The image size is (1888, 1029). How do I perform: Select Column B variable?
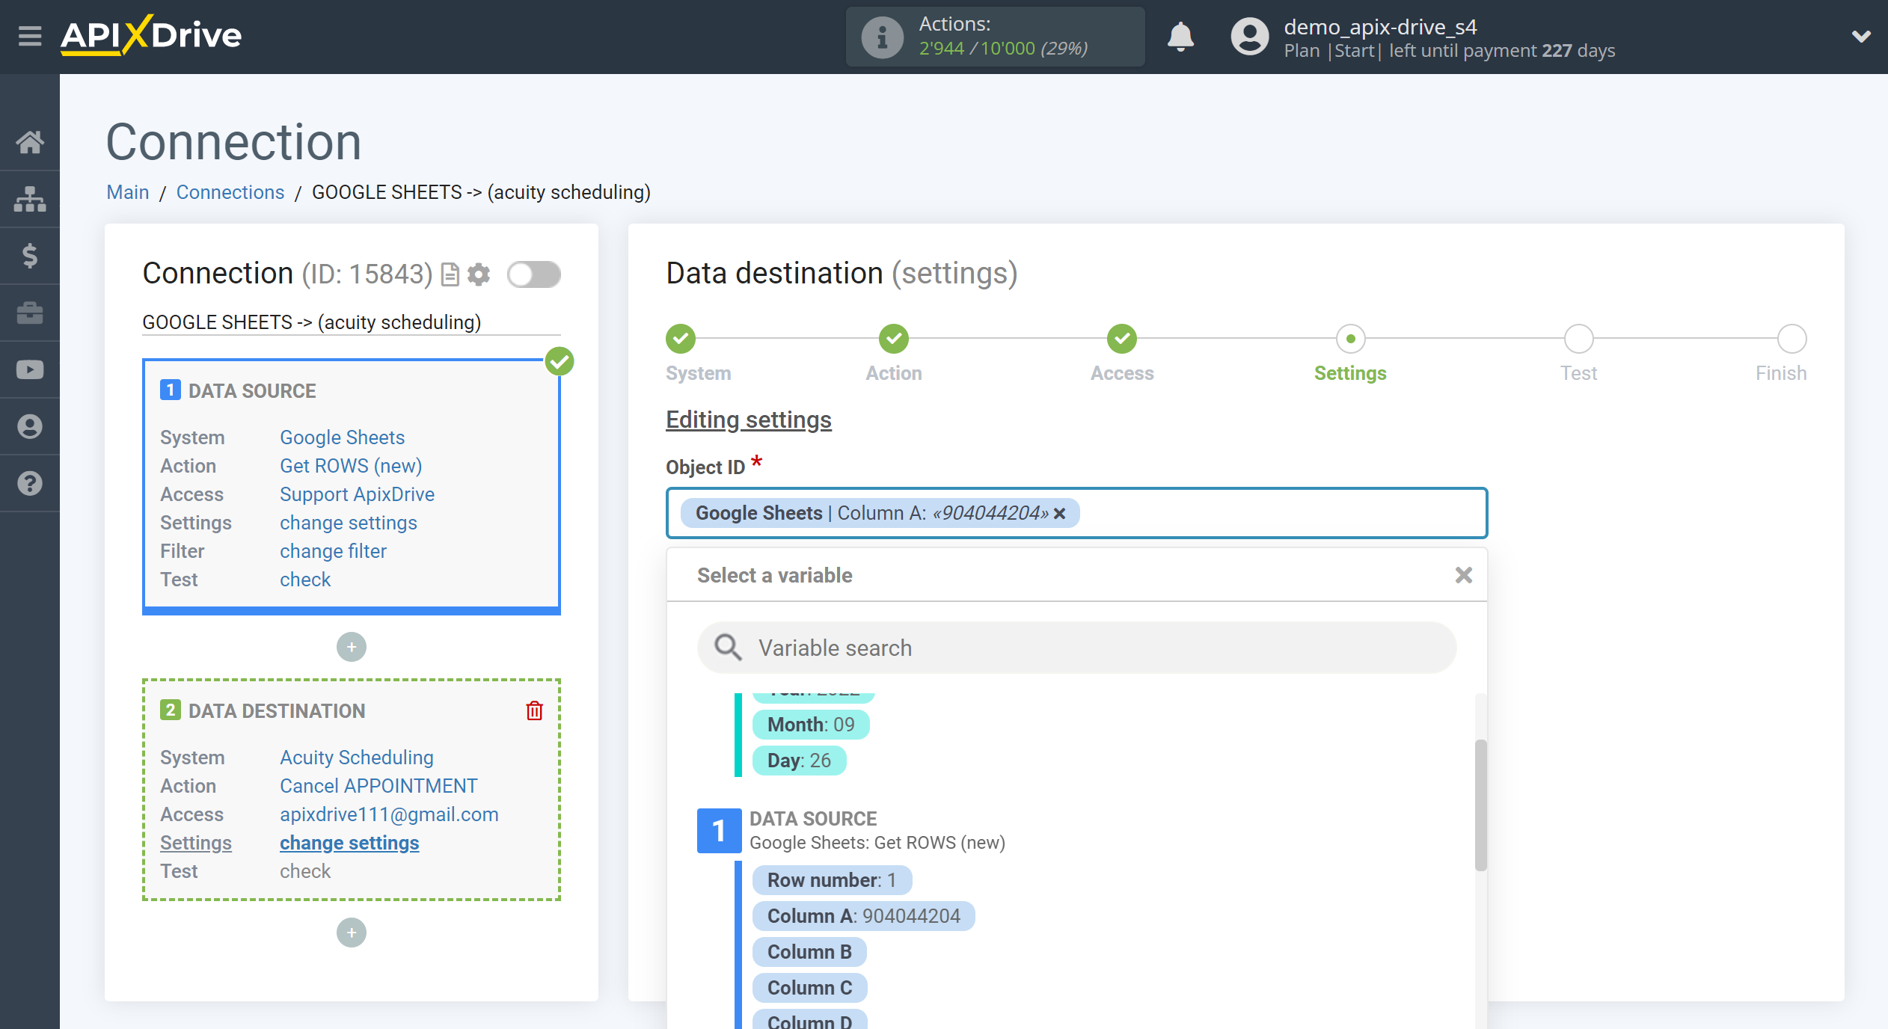pyautogui.click(x=809, y=952)
